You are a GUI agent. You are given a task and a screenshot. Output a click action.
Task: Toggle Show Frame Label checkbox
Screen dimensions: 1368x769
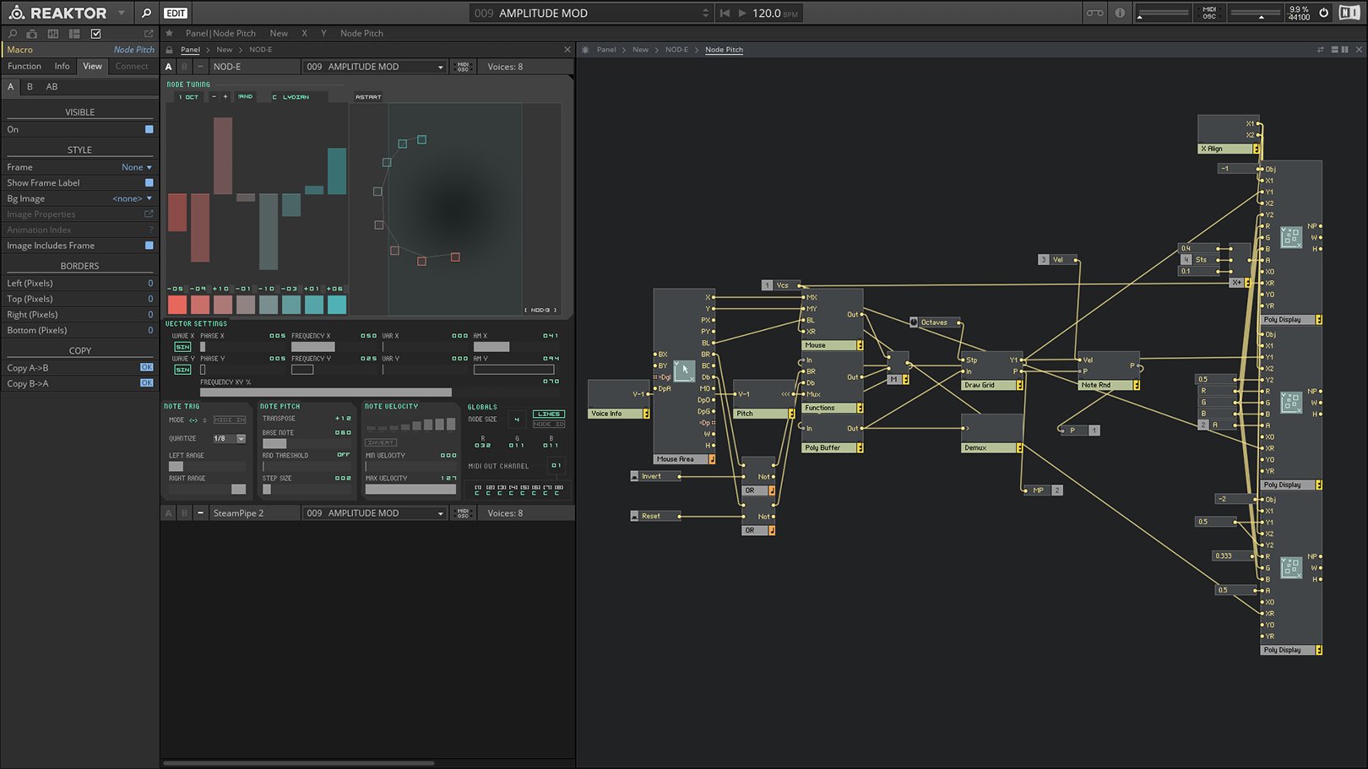click(149, 182)
